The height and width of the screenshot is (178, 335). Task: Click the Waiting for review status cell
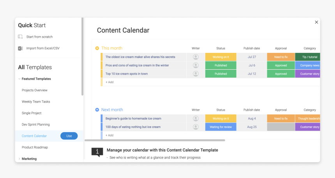coord(221,127)
